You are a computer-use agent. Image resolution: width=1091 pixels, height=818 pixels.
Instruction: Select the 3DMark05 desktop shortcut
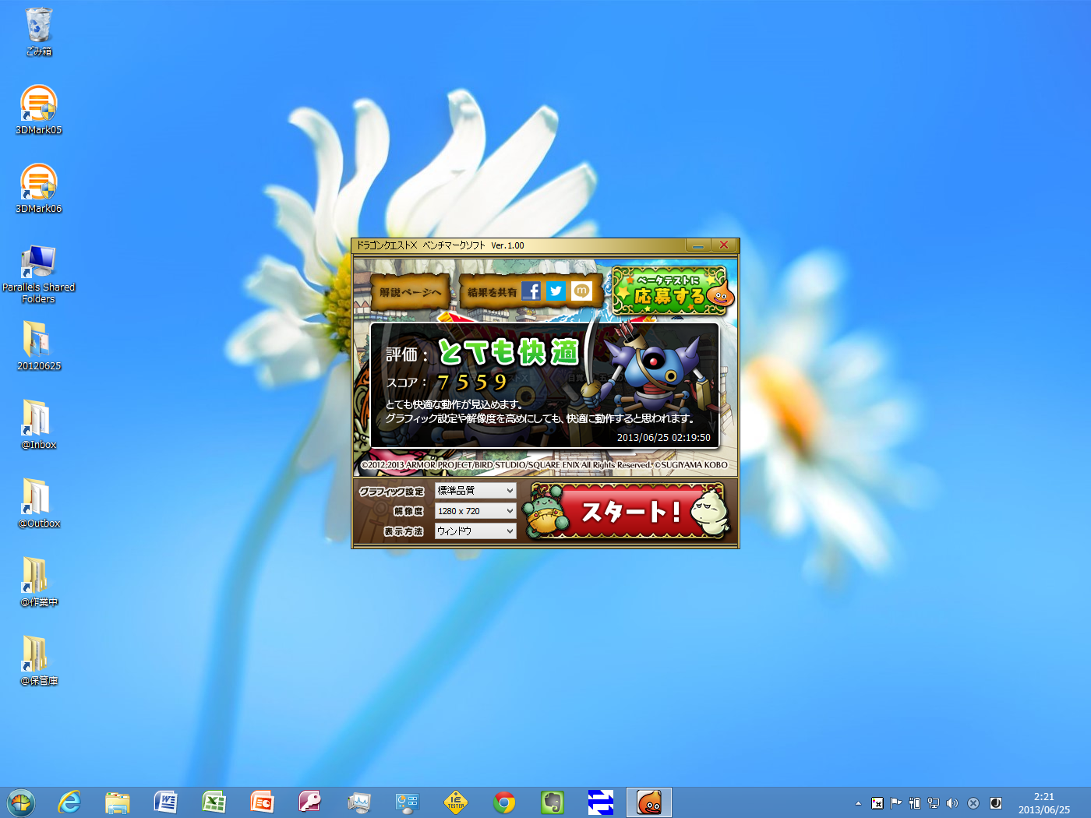pos(39,110)
